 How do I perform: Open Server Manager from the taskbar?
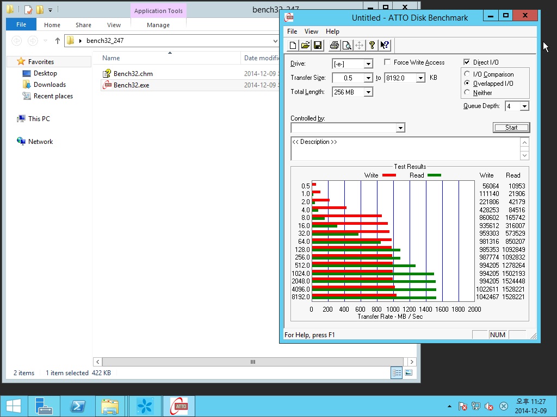pyautogui.click(x=44, y=406)
